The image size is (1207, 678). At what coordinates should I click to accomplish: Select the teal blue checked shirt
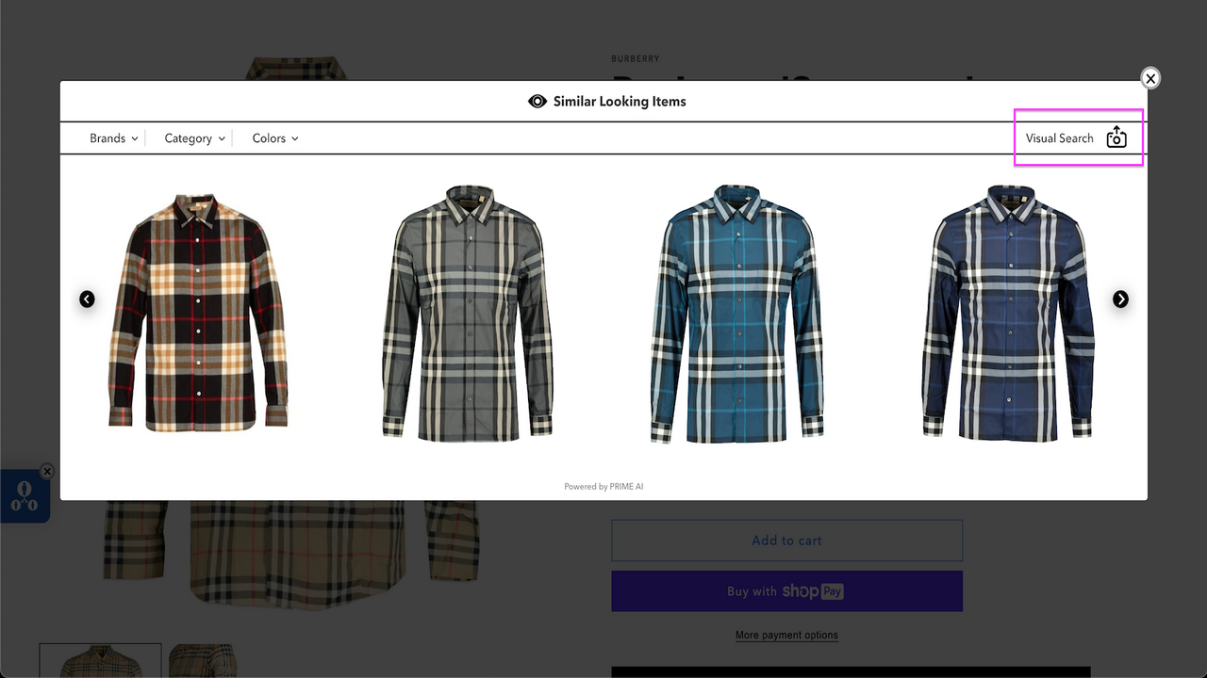[x=737, y=314]
